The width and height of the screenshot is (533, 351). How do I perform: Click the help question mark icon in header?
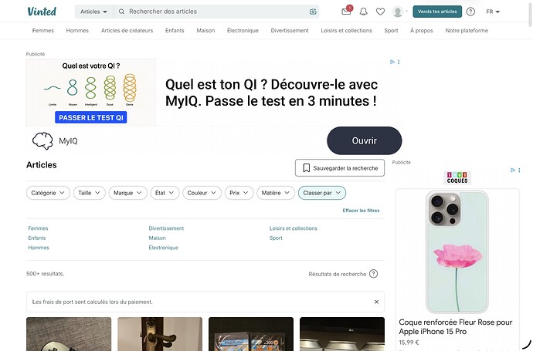[470, 12]
